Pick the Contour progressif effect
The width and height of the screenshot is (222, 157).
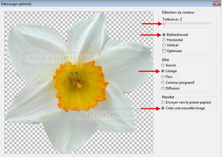(163, 83)
